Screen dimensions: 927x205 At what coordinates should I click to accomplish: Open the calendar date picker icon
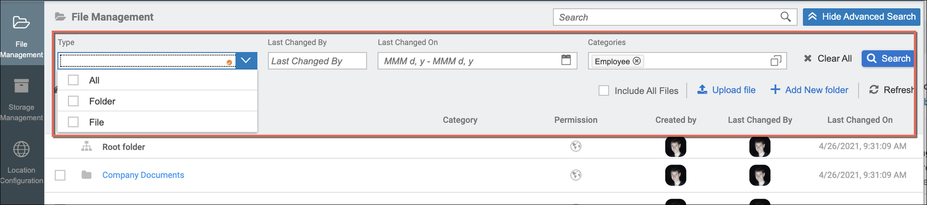coord(566,60)
